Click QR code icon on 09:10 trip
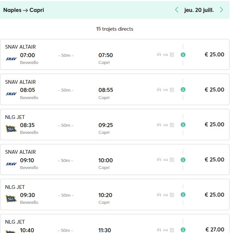231x233 pixels. 172,160
